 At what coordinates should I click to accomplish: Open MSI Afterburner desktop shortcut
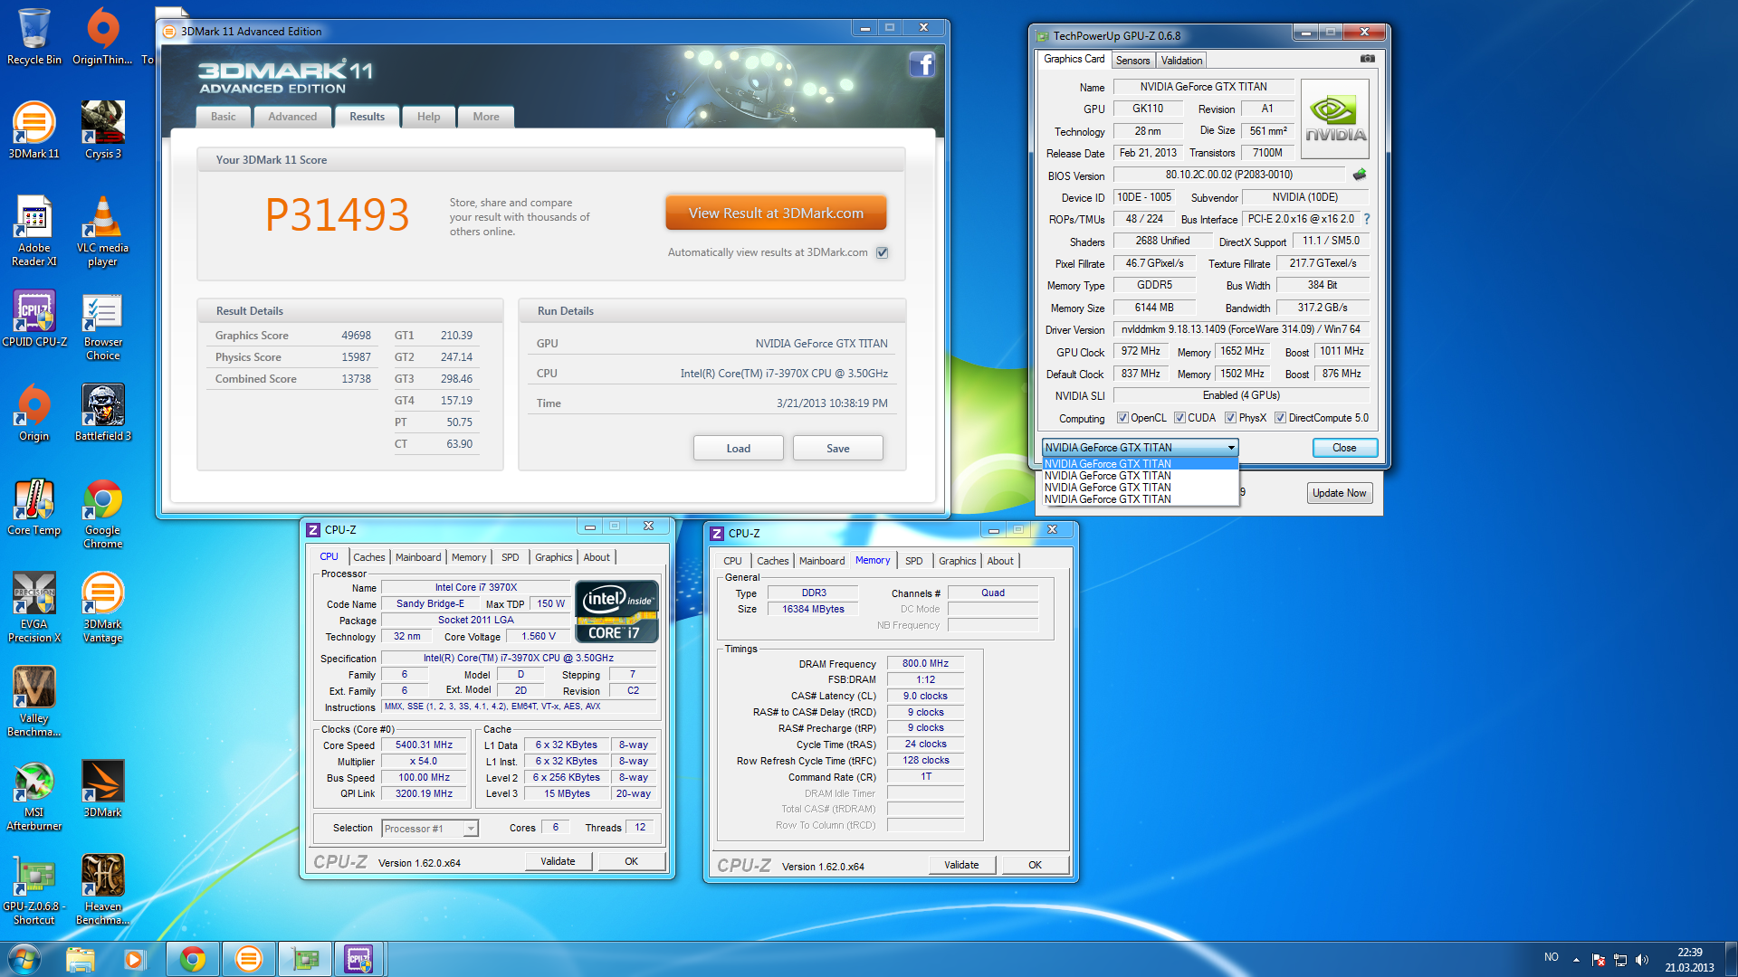tap(34, 796)
